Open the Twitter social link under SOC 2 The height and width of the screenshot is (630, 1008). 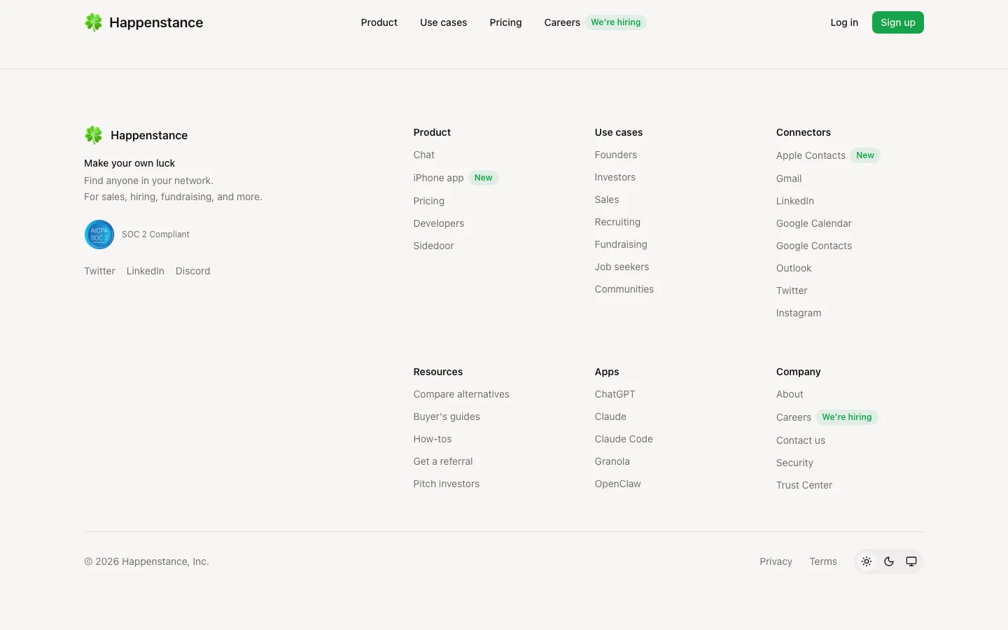click(99, 271)
